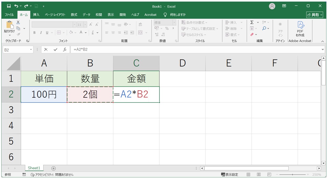Cancel the formula entry with X icon
This screenshot has height=179, width=328.
click(x=46, y=49)
